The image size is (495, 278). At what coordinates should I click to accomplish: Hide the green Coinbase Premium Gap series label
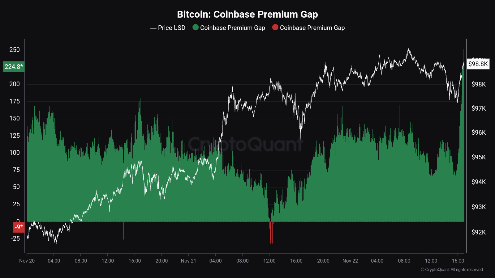(232, 28)
